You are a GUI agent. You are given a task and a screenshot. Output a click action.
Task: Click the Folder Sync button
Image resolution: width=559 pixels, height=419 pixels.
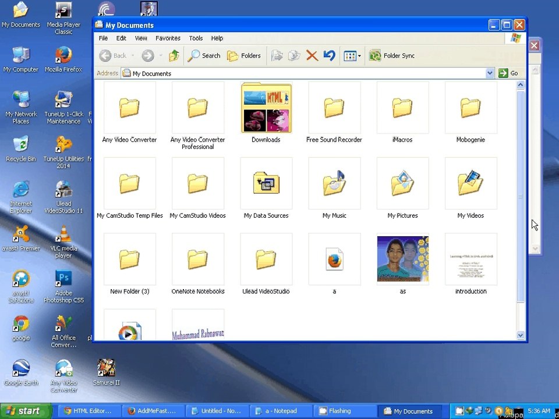click(x=392, y=56)
